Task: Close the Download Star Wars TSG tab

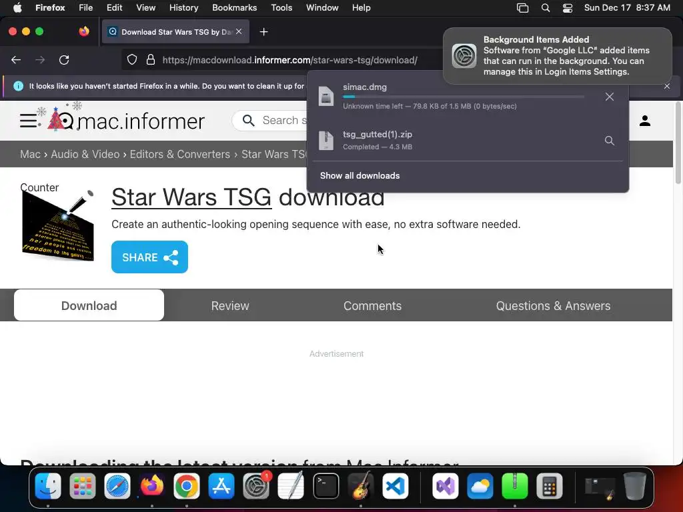Action: [x=239, y=31]
